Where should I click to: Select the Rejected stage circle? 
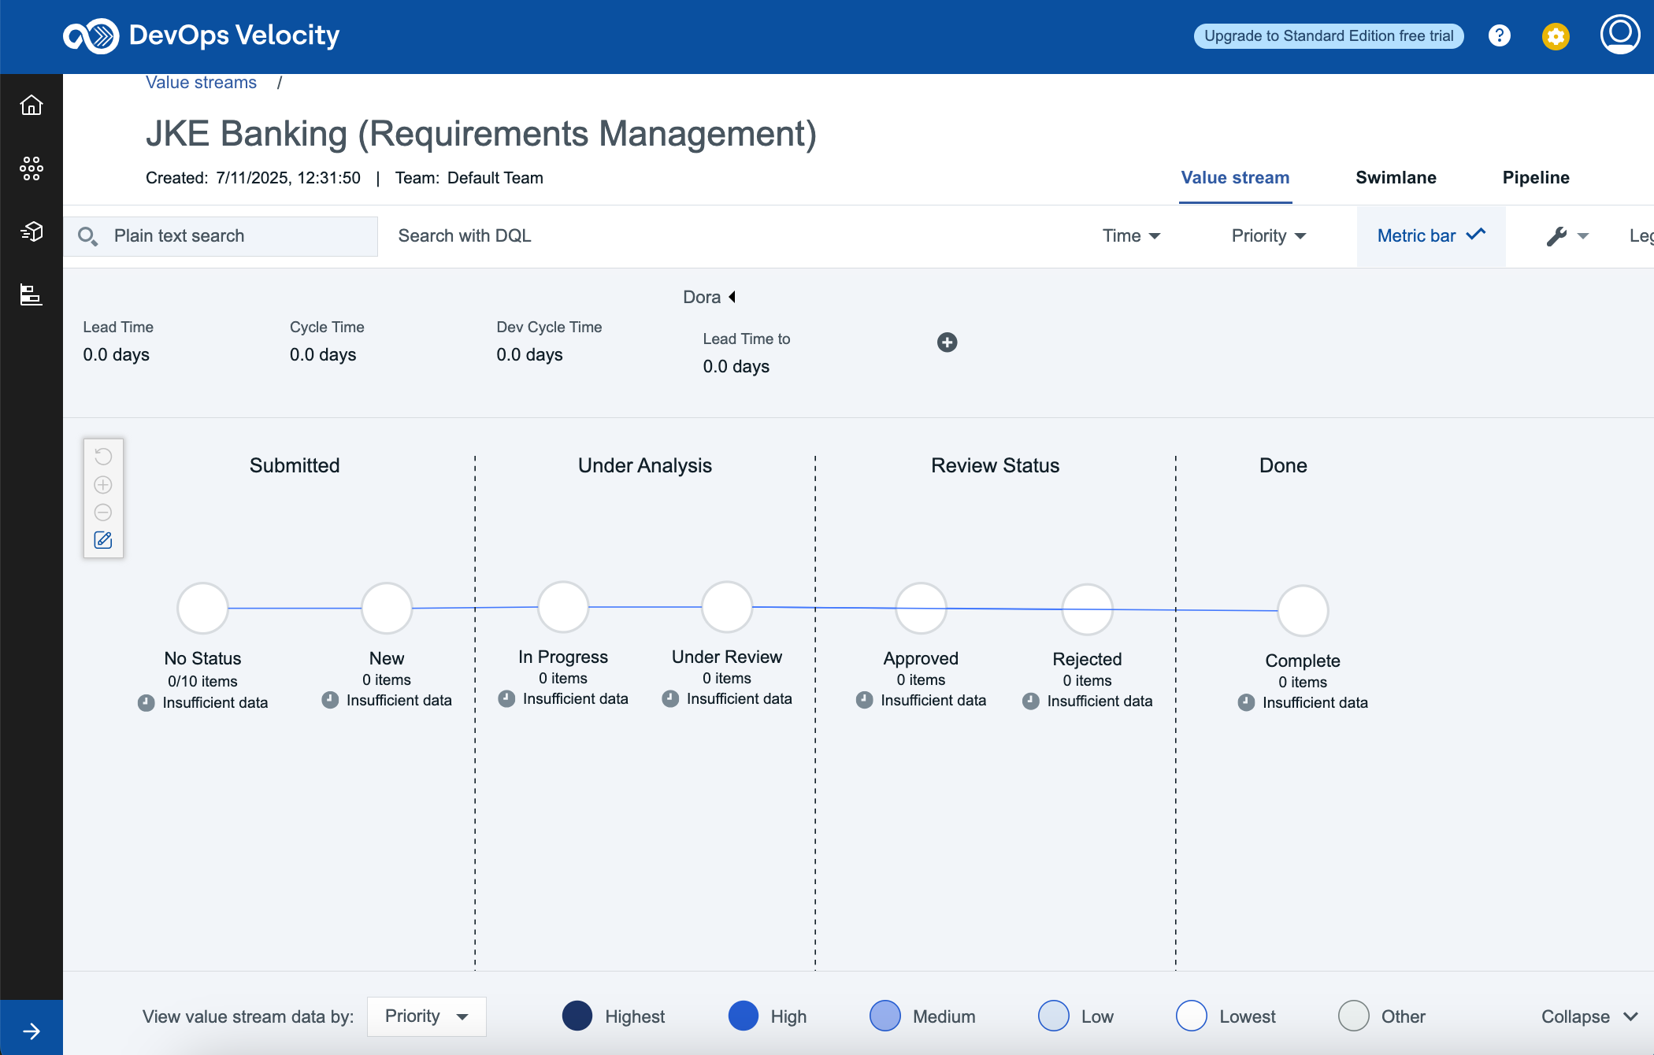(x=1088, y=609)
